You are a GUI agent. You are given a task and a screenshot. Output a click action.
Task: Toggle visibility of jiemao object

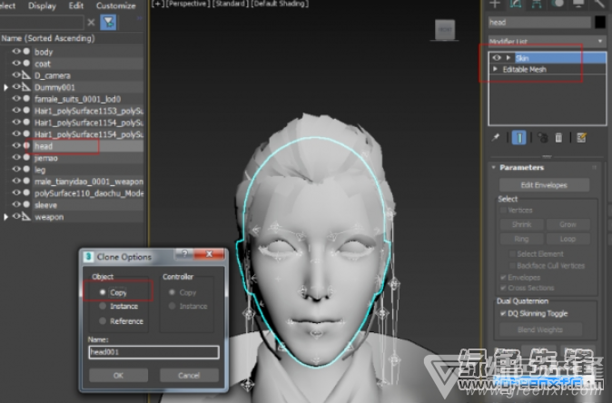[x=16, y=157]
